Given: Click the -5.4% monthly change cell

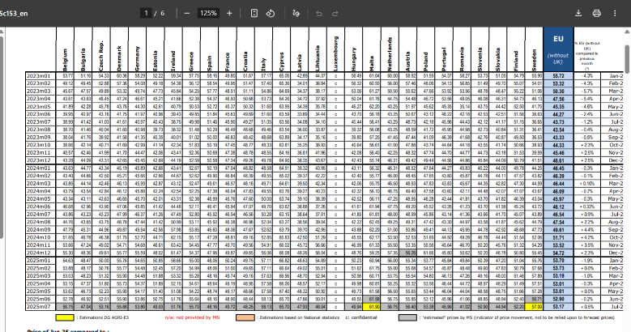Looking at the screenshot, I should (x=587, y=99).
